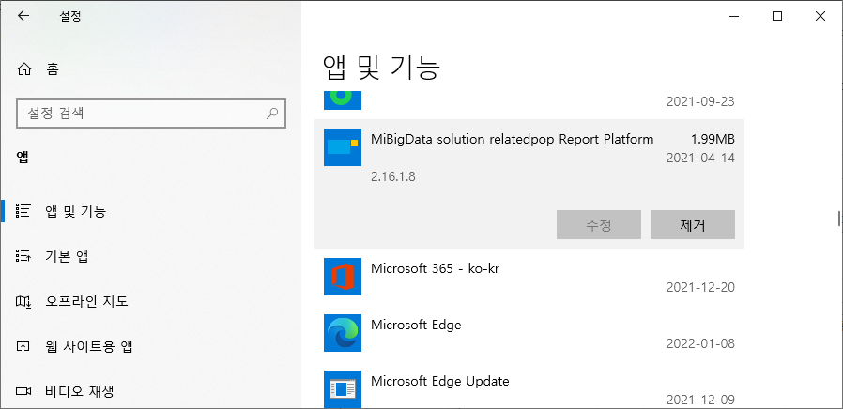843x409 pixels.
Task: Open the 기본 앱 settings page
Action: [150, 256]
